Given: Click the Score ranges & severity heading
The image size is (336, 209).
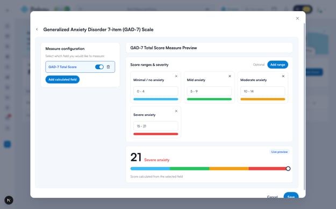Looking at the screenshot, I should pos(149,64).
